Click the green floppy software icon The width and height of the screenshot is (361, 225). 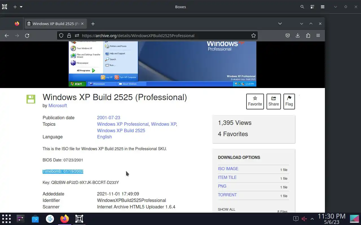(31, 99)
